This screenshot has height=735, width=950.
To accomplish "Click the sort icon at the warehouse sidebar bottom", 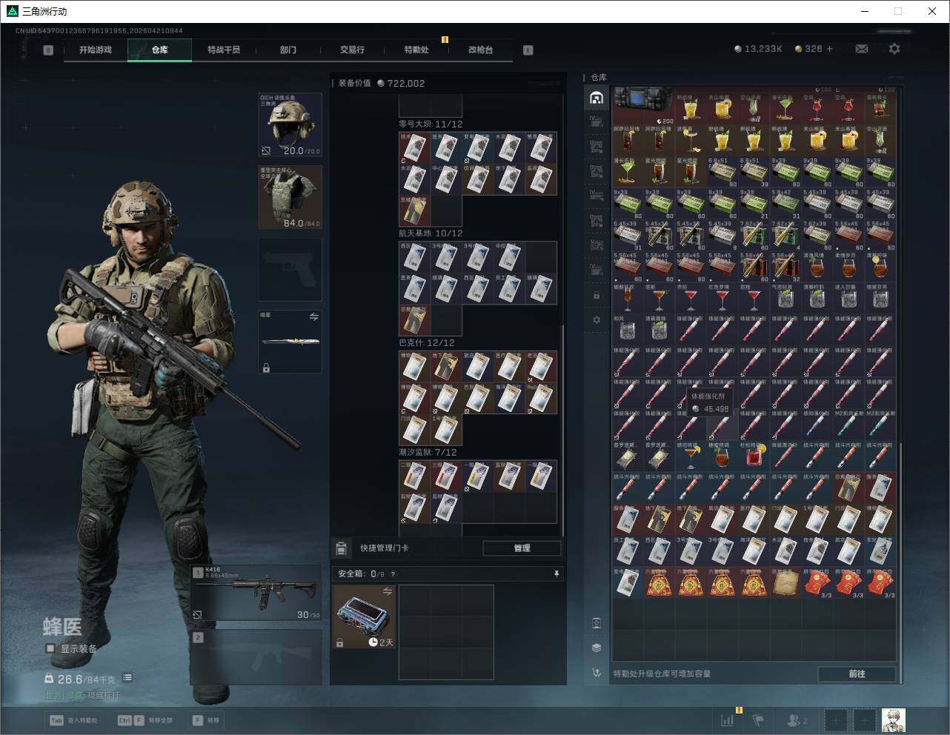I will 597,673.
